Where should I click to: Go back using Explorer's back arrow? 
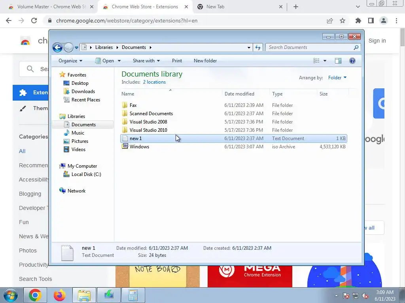tap(57, 47)
